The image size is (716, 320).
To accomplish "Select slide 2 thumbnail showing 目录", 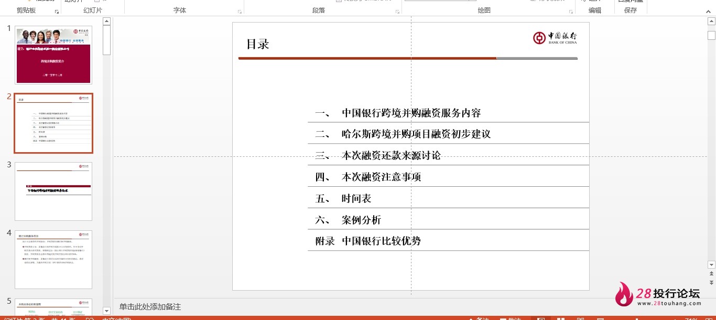I will [x=53, y=123].
